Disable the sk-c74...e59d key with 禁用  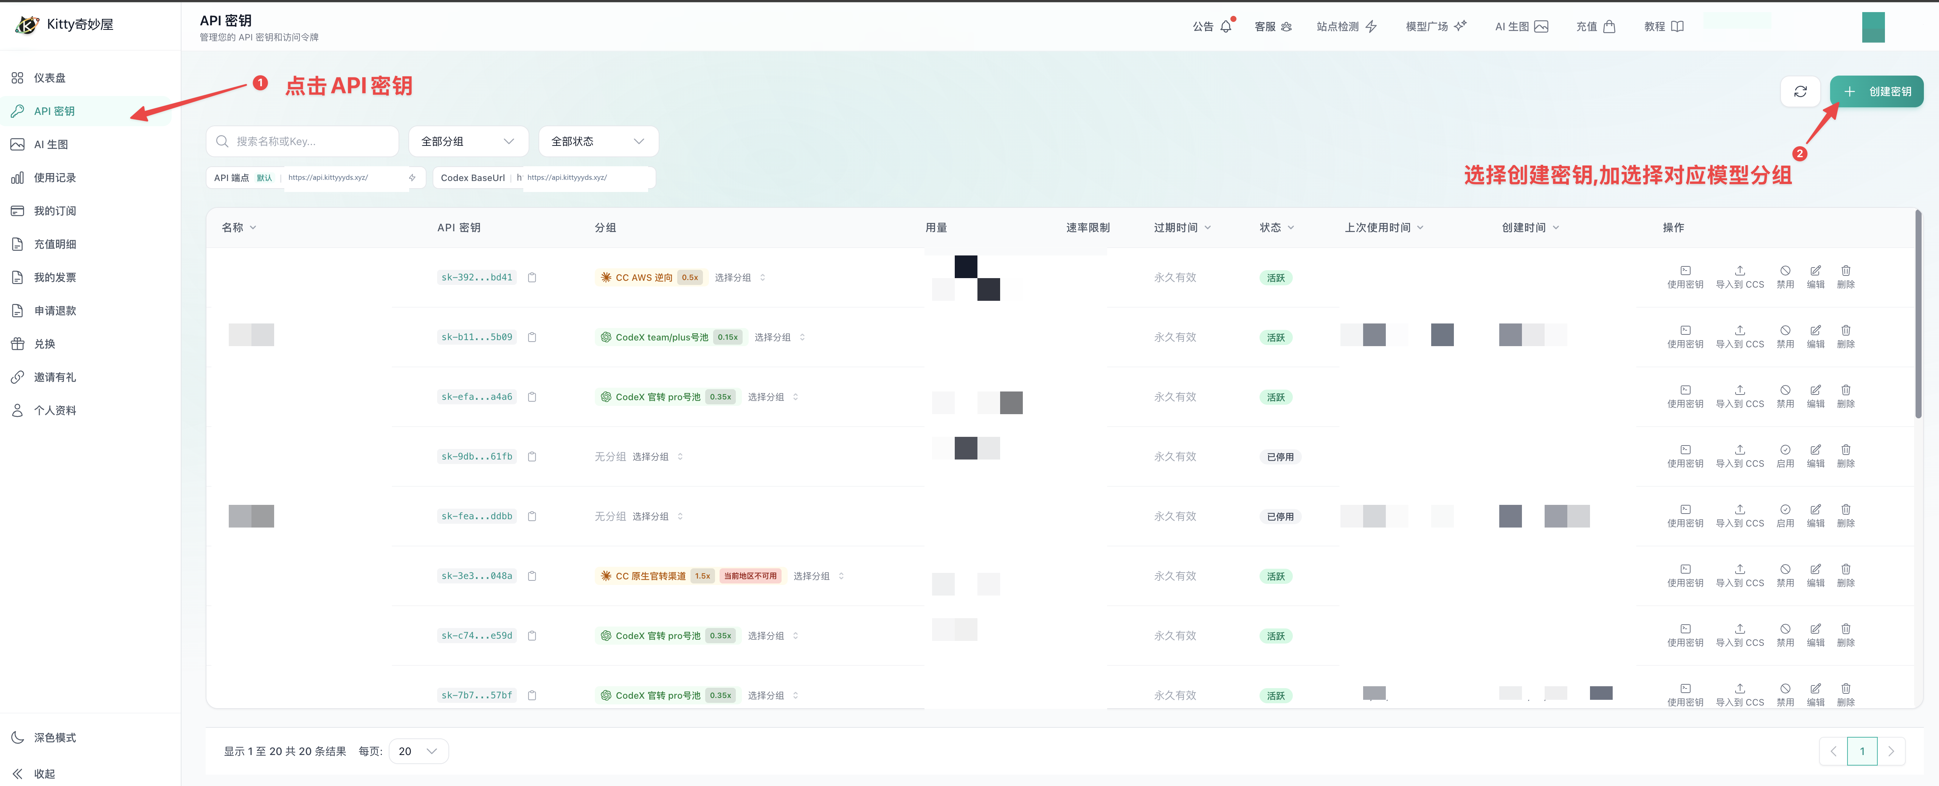tap(1785, 636)
